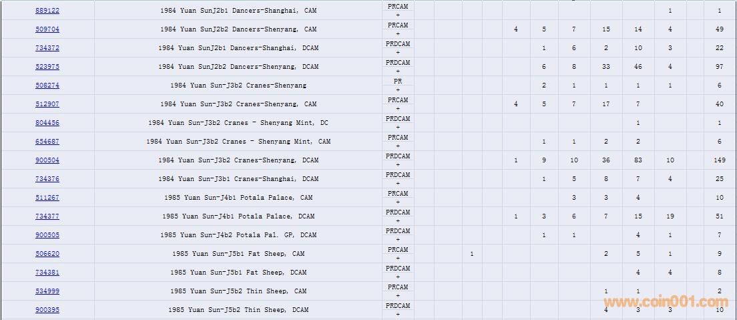Viewport: 737px width, 320px height.
Task: Open the 734372 link
Action: click(47, 48)
